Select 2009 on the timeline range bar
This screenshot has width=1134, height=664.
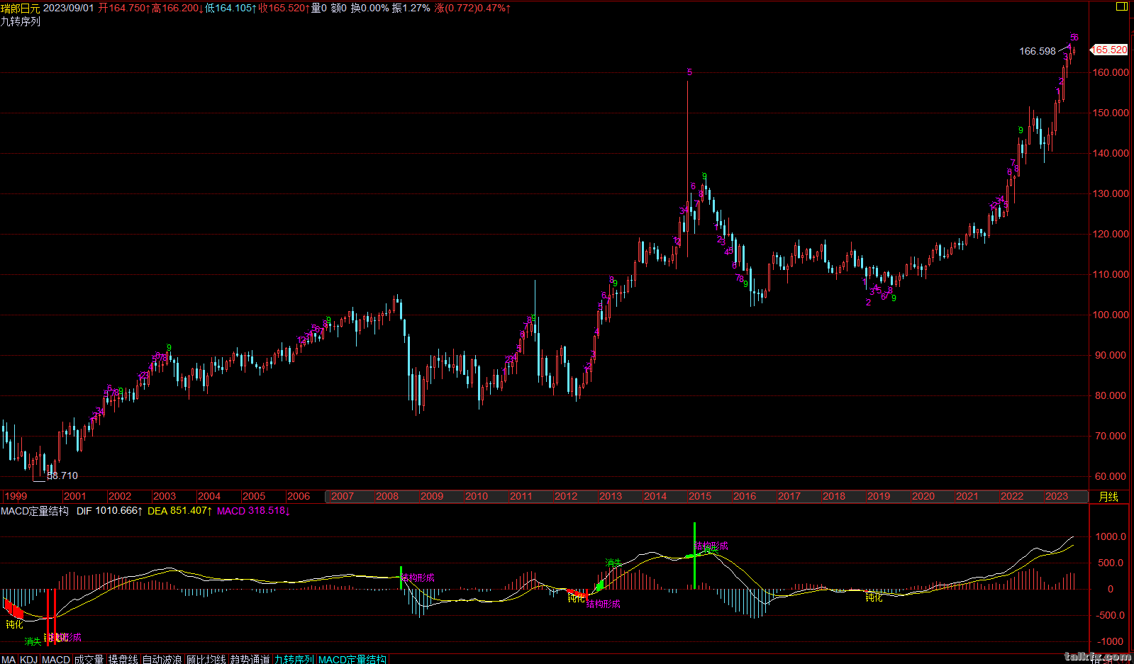(x=432, y=496)
